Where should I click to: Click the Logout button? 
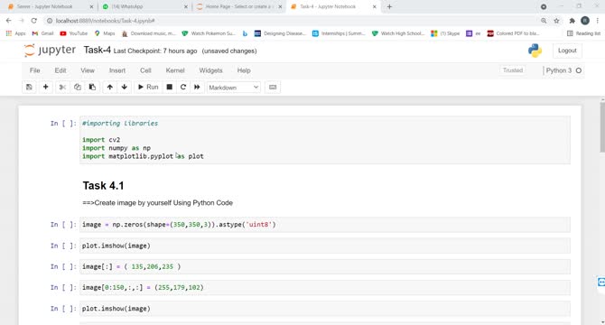(x=567, y=51)
